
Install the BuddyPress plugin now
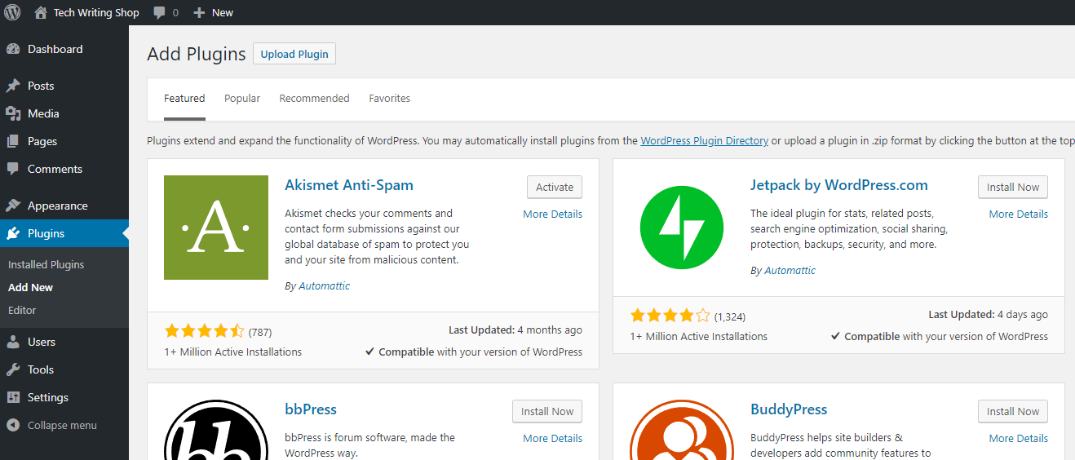click(1013, 411)
